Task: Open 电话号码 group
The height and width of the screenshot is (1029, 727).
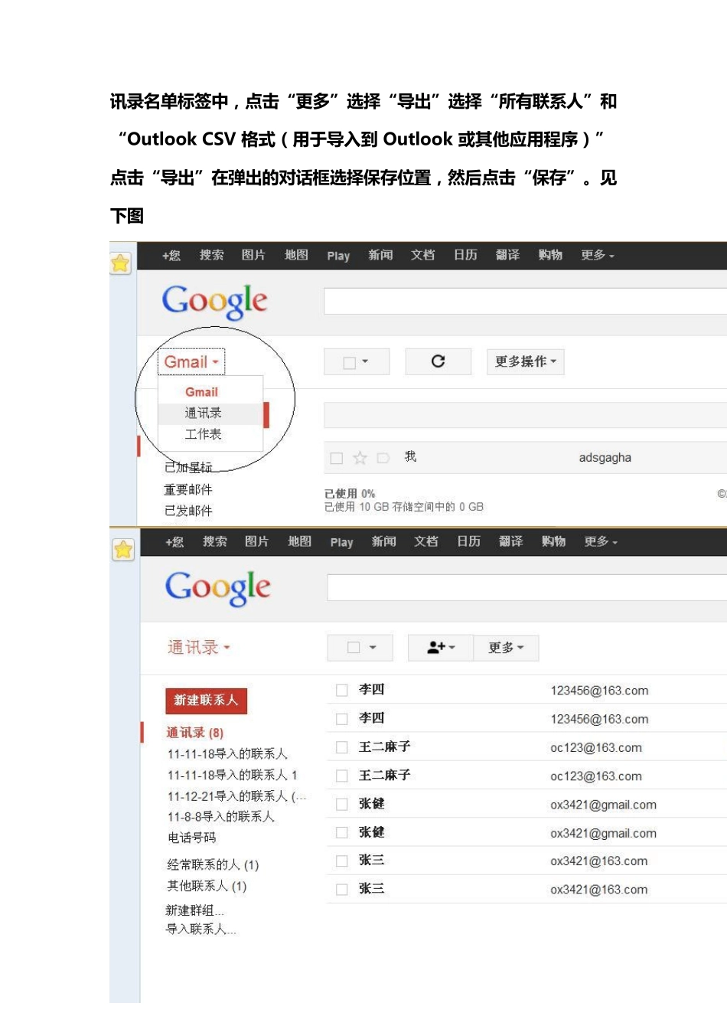Action: pyautogui.click(x=191, y=838)
